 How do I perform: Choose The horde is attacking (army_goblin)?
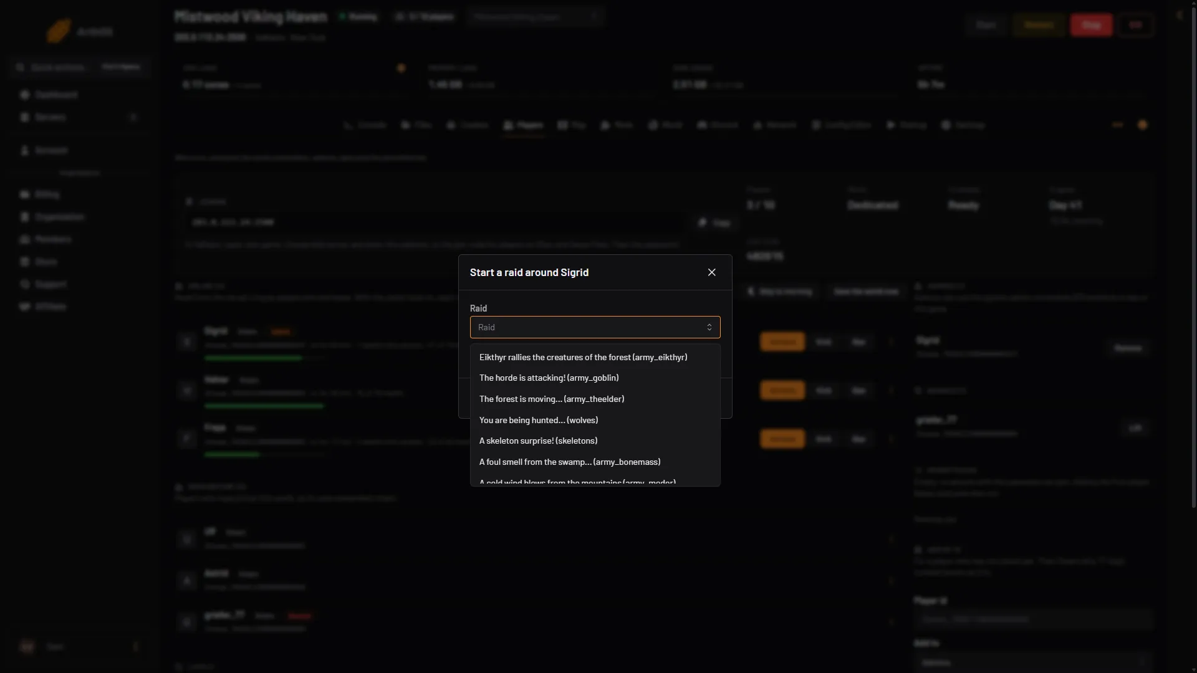click(595, 378)
